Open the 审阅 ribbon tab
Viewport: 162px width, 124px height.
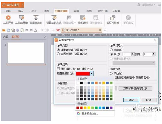tap(76, 11)
